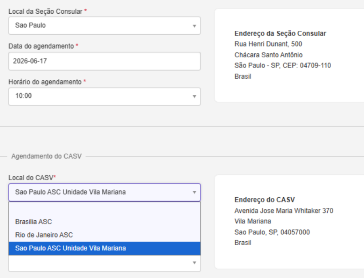The height and width of the screenshot is (278, 364).
Task: Choose Brasilia ASC from the list
Action: [34, 222]
